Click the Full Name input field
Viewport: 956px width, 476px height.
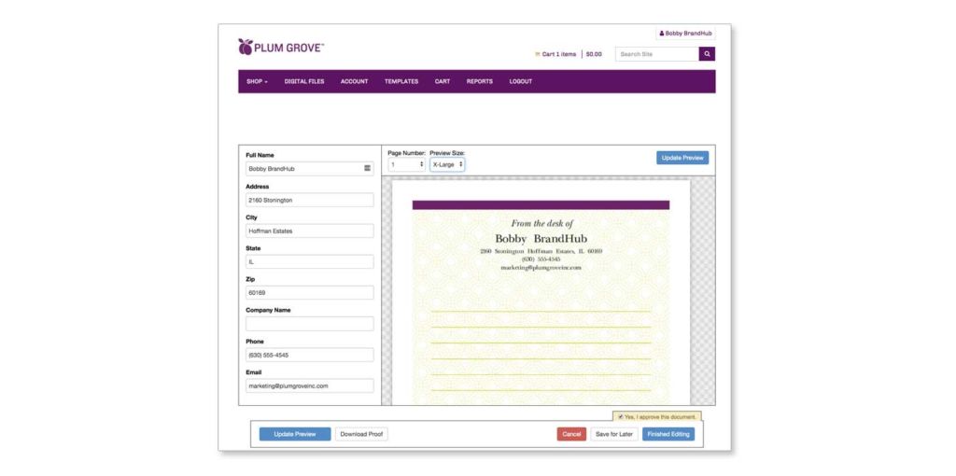click(x=310, y=169)
